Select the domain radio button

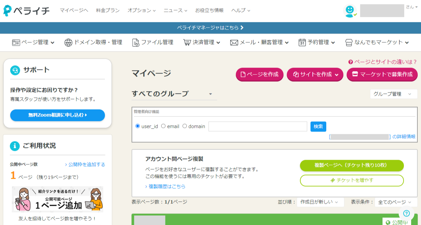[x=185, y=126]
